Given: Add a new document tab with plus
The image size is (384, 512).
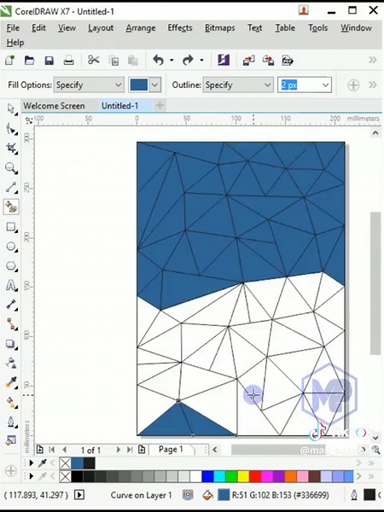Looking at the screenshot, I should [160, 106].
